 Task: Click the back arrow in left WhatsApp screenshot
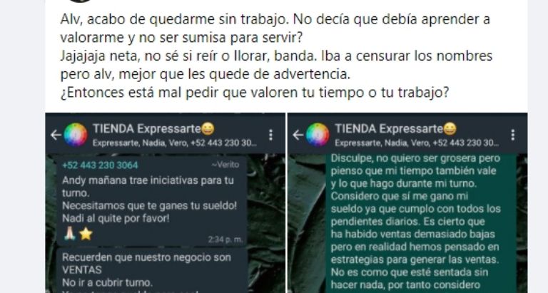click(x=56, y=135)
